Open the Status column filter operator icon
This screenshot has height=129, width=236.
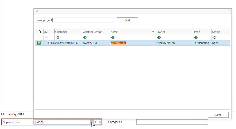click(x=214, y=37)
